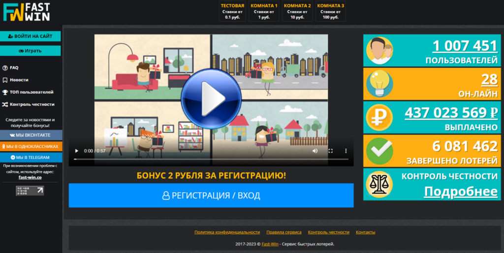Click the 437 023 569 ₽ paid amount
This screenshot has height=253, width=504.
[451, 113]
